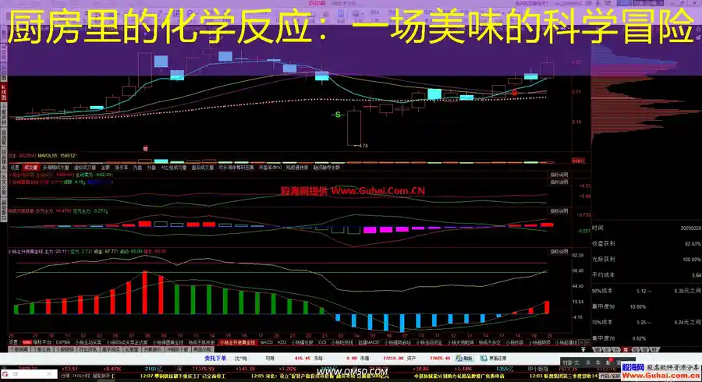Click the 集中度90 row in the right panel
Viewport: 702px width, 382px height.
[647, 306]
